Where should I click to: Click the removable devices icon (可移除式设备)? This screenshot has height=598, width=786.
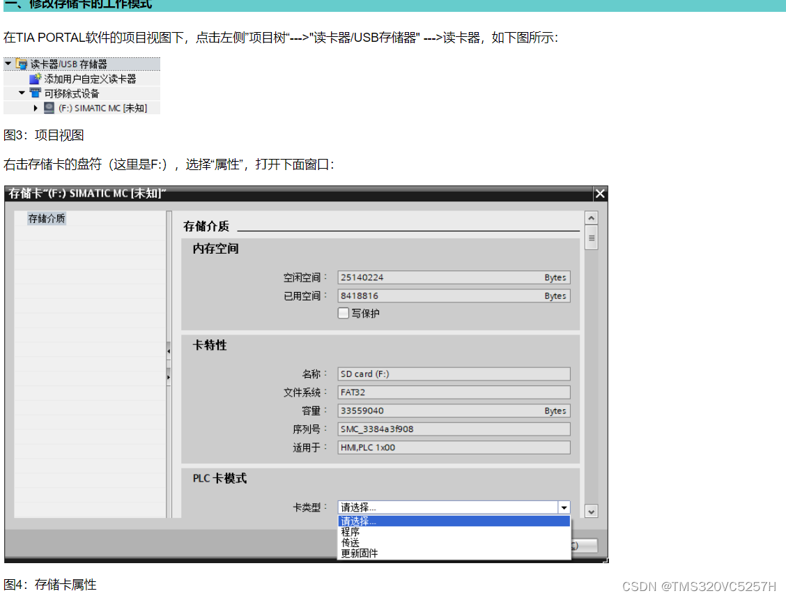coord(35,93)
